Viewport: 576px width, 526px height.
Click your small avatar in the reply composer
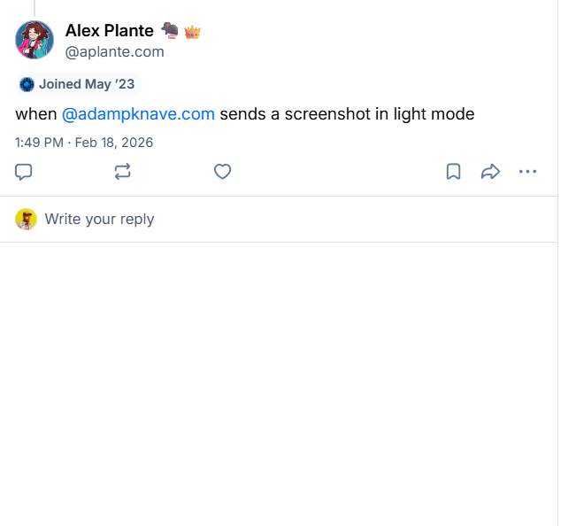pyautogui.click(x=26, y=220)
